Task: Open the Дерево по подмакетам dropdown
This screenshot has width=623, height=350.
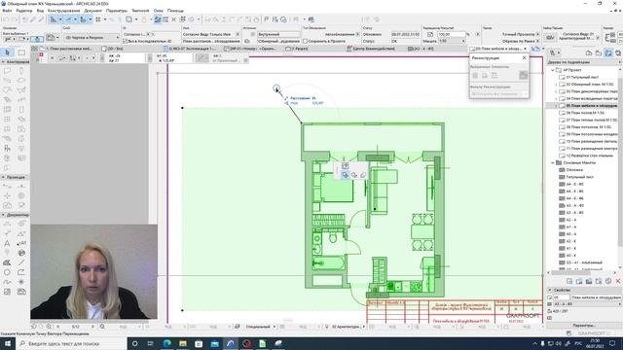Action: 584,62
